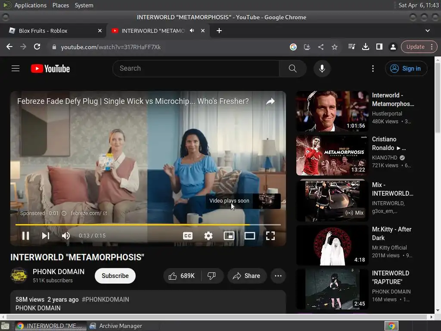The width and height of the screenshot is (441, 331).
Task: Skip to next video button
Action: coord(46,236)
